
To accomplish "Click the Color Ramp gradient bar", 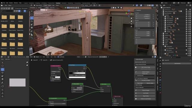I will tap(77, 73).
